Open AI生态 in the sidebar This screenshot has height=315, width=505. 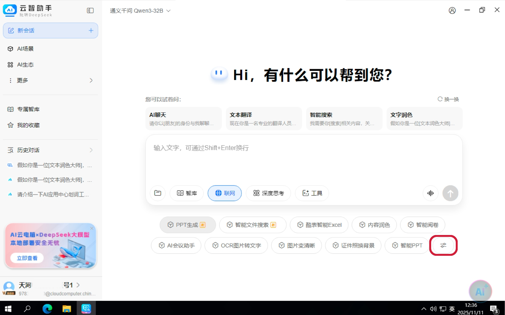coord(50,65)
